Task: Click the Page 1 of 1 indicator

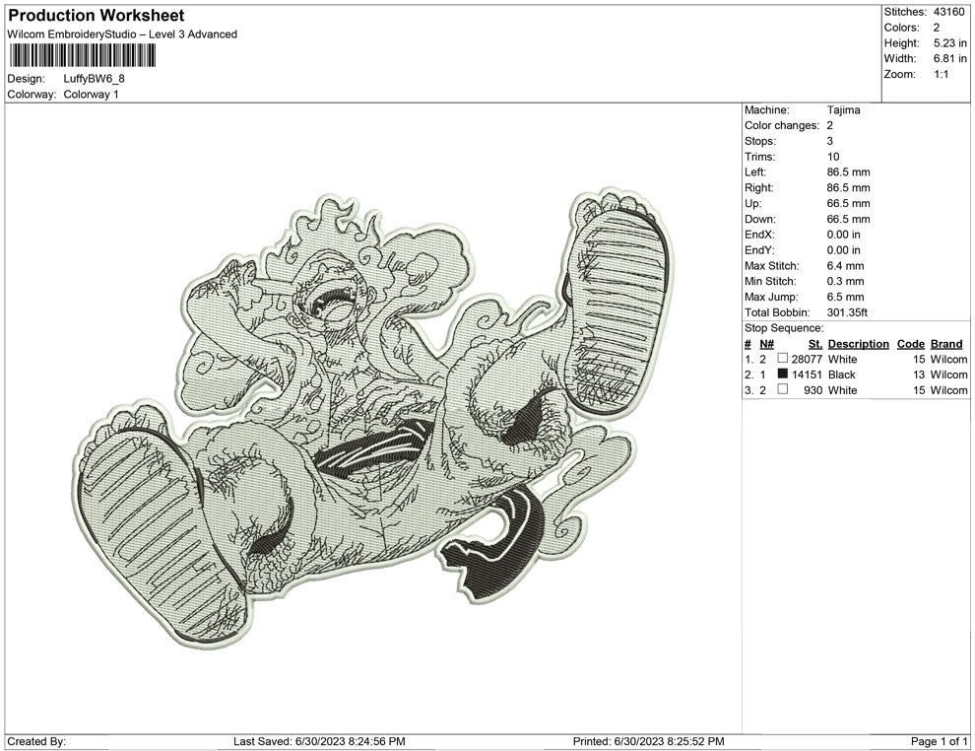Action: (939, 741)
